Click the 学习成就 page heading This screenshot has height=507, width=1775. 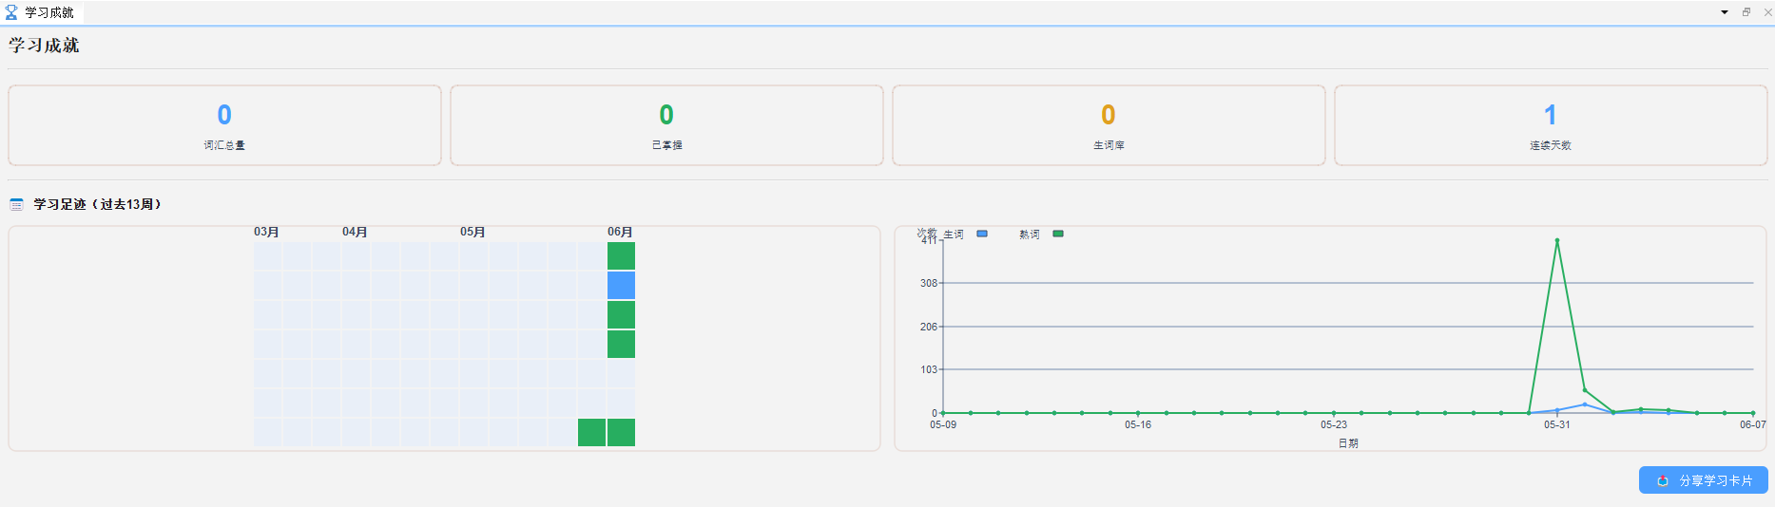pyautogui.click(x=44, y=46)
